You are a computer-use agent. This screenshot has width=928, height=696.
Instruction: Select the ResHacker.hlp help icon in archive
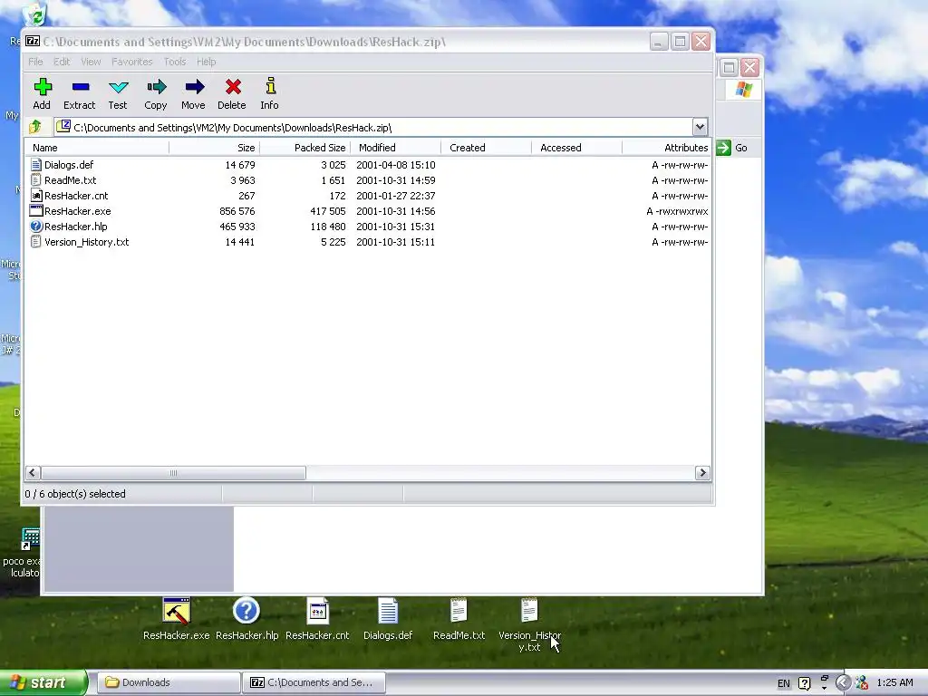coord(36,226)
